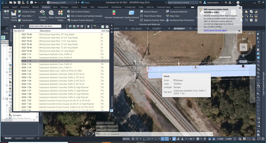The image size is (266, 143).
Task: Run the Contour Check command
Action: pos(27,12)
